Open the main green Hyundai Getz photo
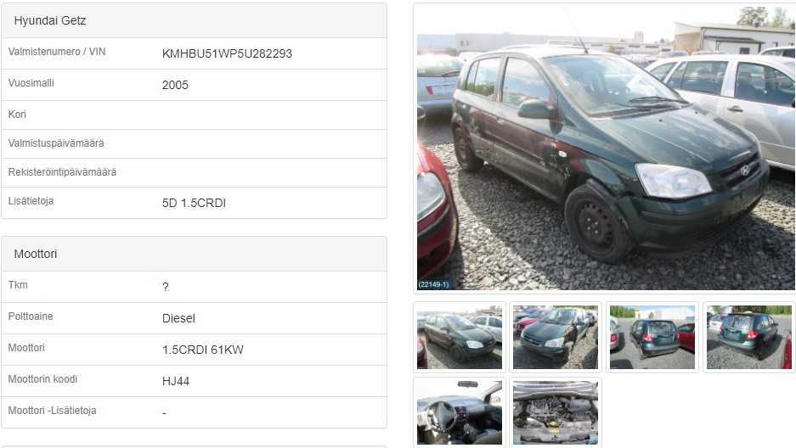This screenshot has width=796, height=448. click(x=606, y=148)
